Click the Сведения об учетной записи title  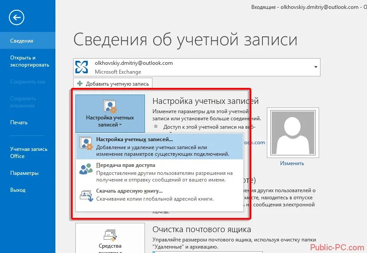point(185,40)
